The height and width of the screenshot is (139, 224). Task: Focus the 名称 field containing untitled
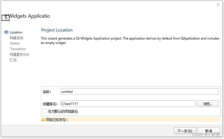(140, 91)
